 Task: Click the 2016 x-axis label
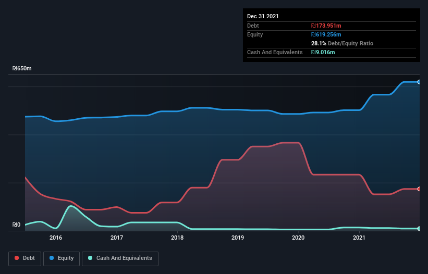point(56,238)
